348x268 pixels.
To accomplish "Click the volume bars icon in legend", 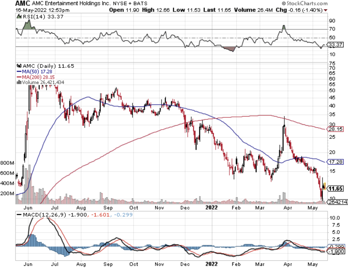I will (19, 82).
